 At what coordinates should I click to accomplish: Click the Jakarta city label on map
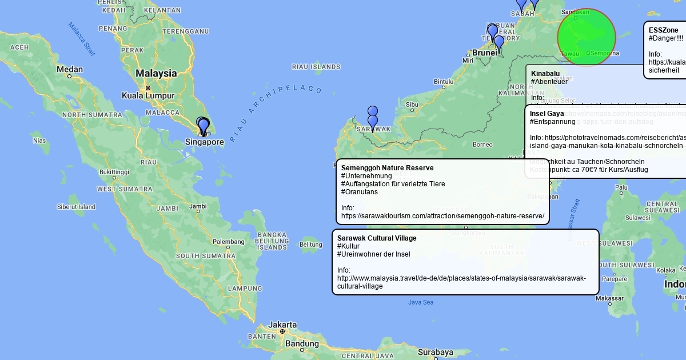[282, 324]
